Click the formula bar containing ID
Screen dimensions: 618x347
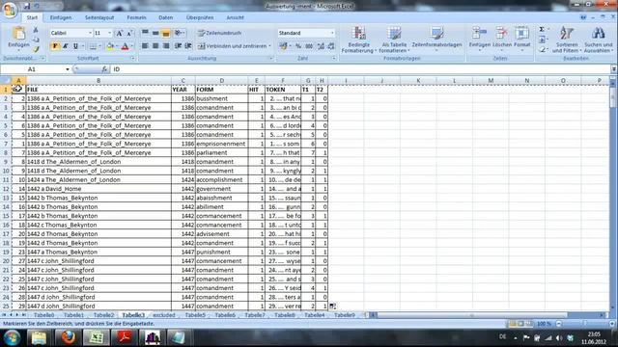point(360,69)
